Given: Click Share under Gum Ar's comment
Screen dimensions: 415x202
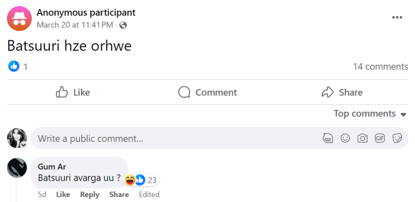Looking at the screenshot, I should (x=119, y=195).
